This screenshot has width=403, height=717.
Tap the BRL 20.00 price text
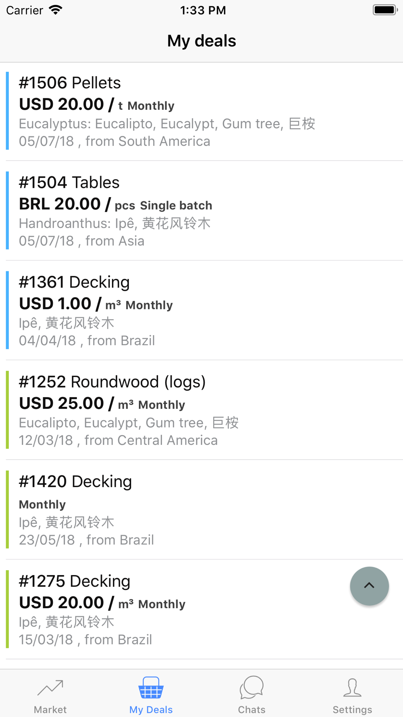[x=60, y=204]
